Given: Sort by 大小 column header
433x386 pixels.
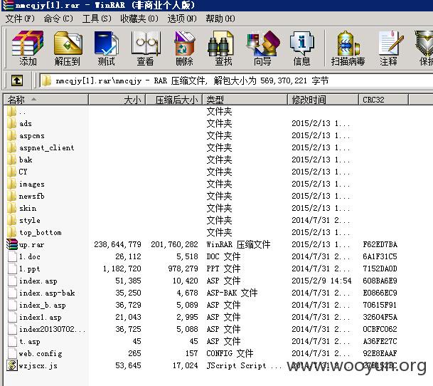Looking at the screenshot, I should click(117, 100).
